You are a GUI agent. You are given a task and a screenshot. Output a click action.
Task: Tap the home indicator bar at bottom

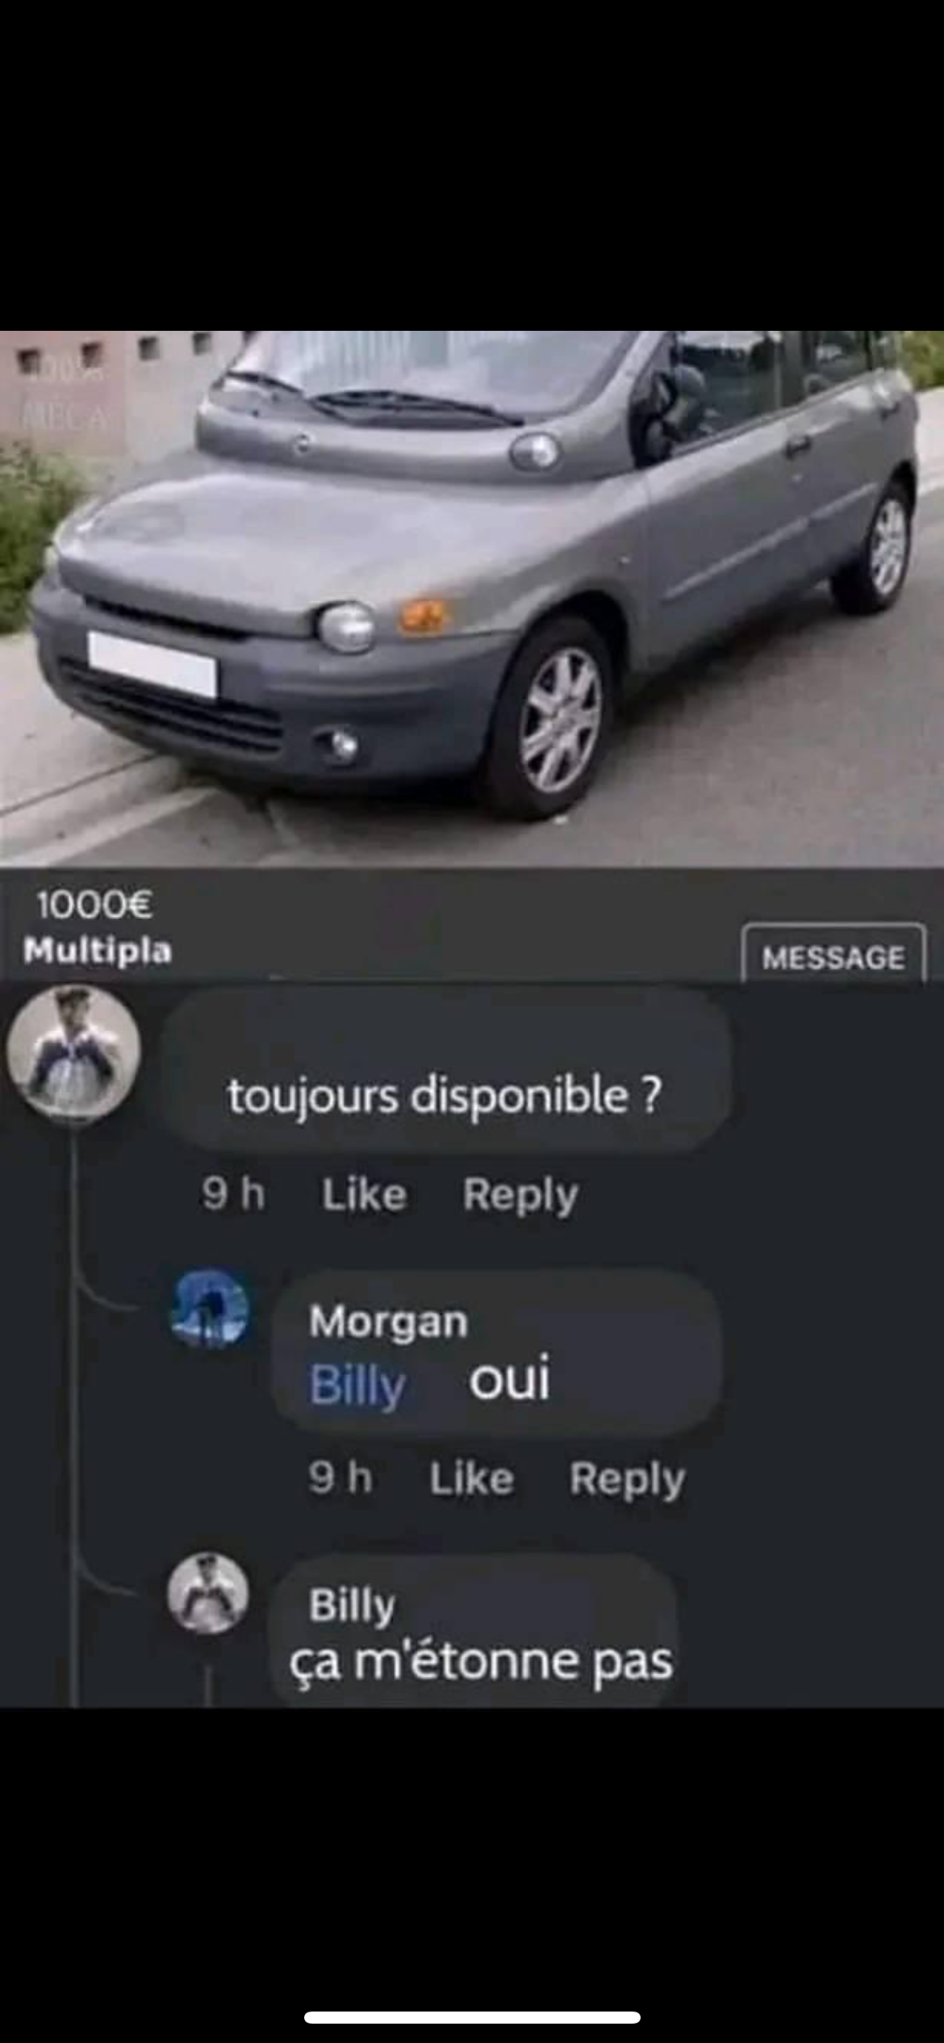coord(472,2017)
